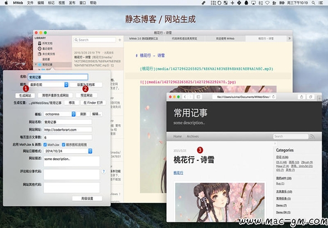Open the 编辑 menu
The width and height of the screenshot is (328, 228).
point(41,3)
